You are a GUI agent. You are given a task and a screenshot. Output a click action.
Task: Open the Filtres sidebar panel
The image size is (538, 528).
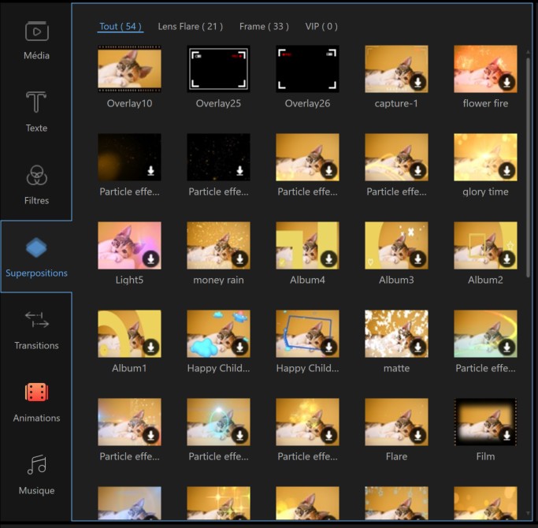pyautogui.click(x=36, y=184)
